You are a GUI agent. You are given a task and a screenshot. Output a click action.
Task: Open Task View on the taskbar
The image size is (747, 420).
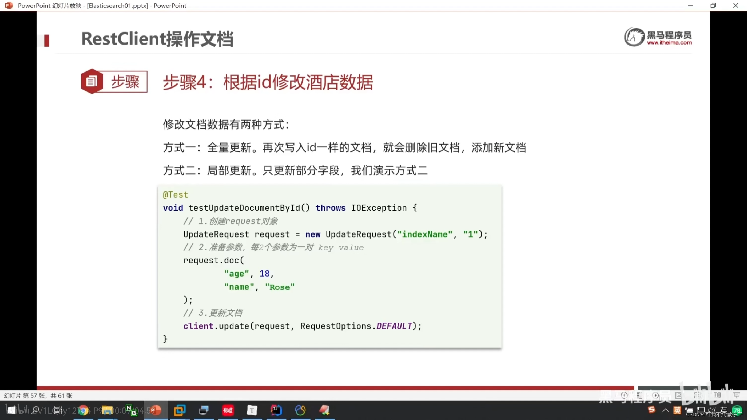point(58,410)
